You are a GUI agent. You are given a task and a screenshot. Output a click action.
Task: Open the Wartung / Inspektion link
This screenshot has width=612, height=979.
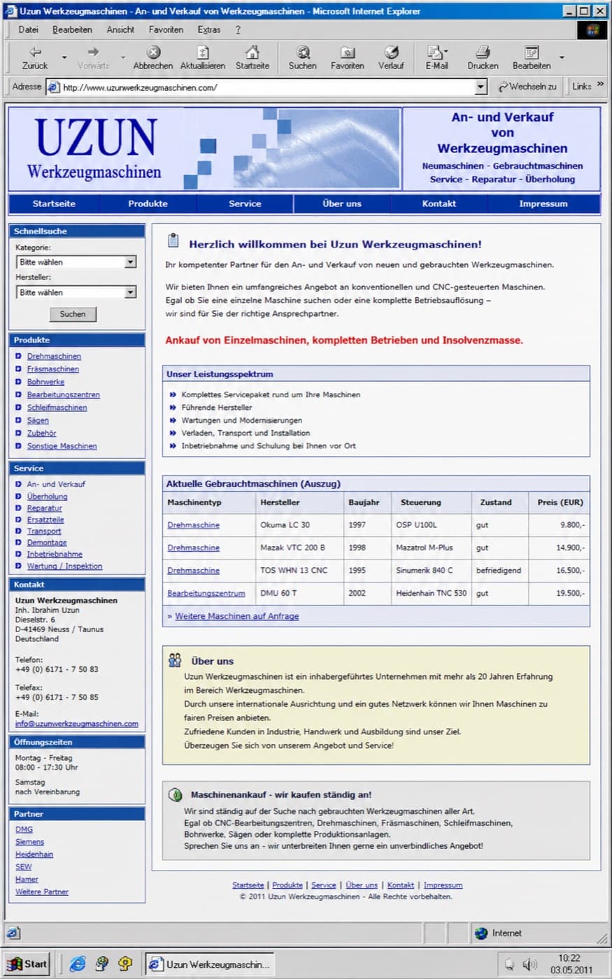[64, 566]
